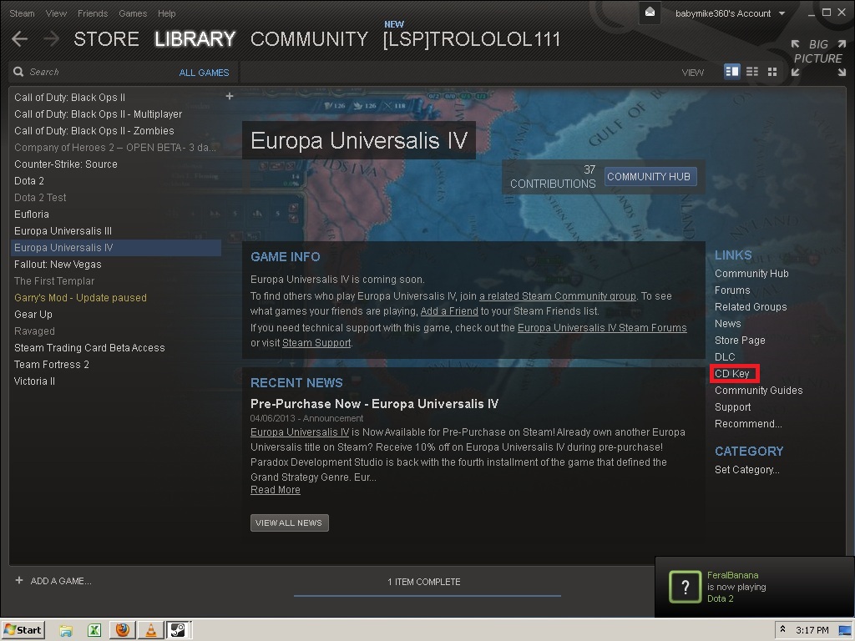Viewport: 855px width, 641px height.
Task: Switch to grid view icon
Action: [x=772, y=72]
